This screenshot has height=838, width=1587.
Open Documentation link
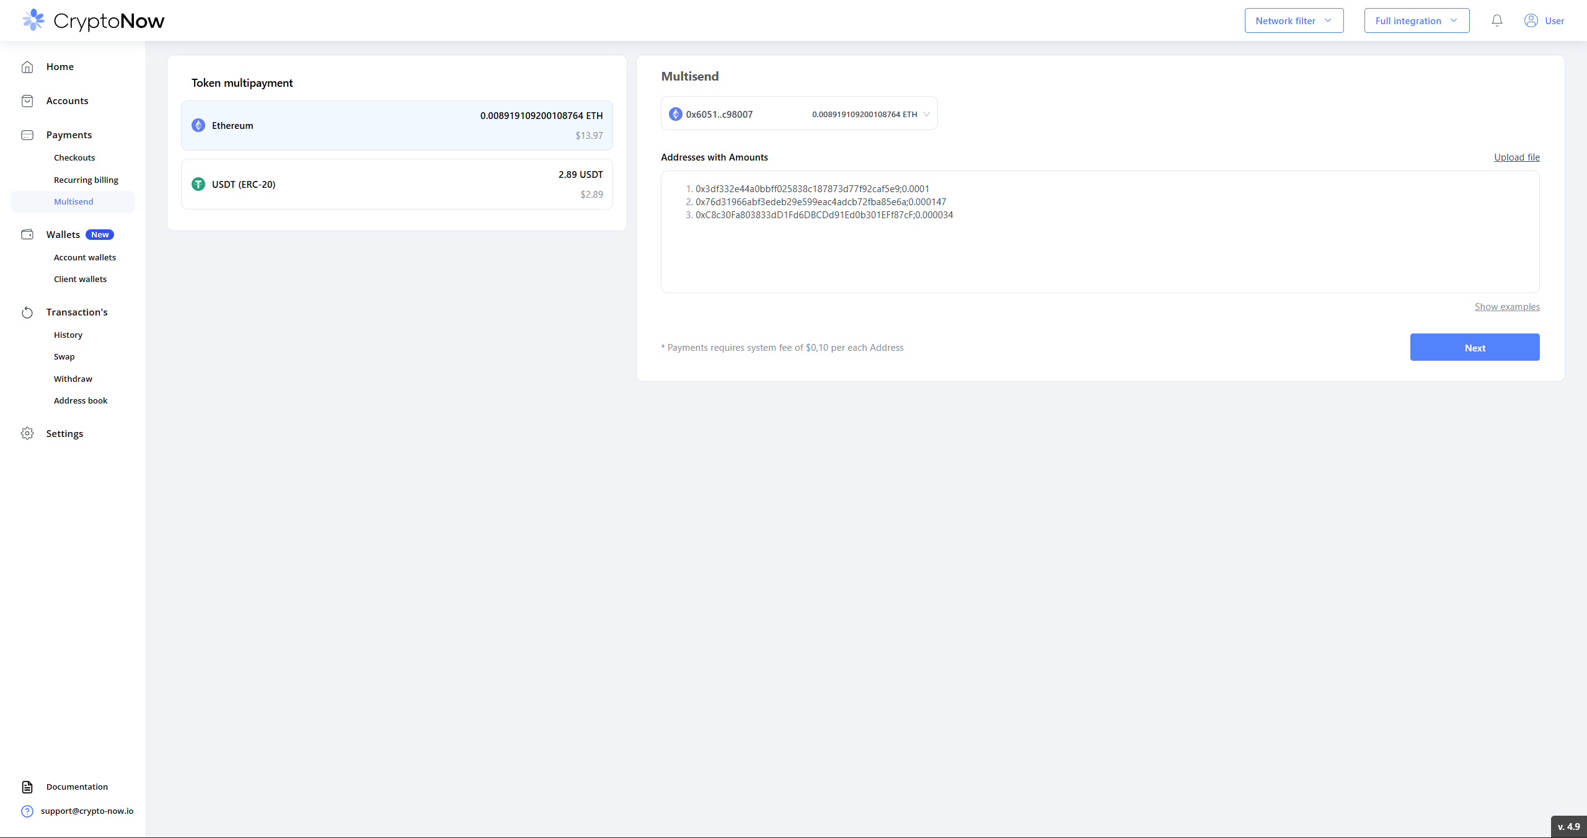tap(77, 787)
